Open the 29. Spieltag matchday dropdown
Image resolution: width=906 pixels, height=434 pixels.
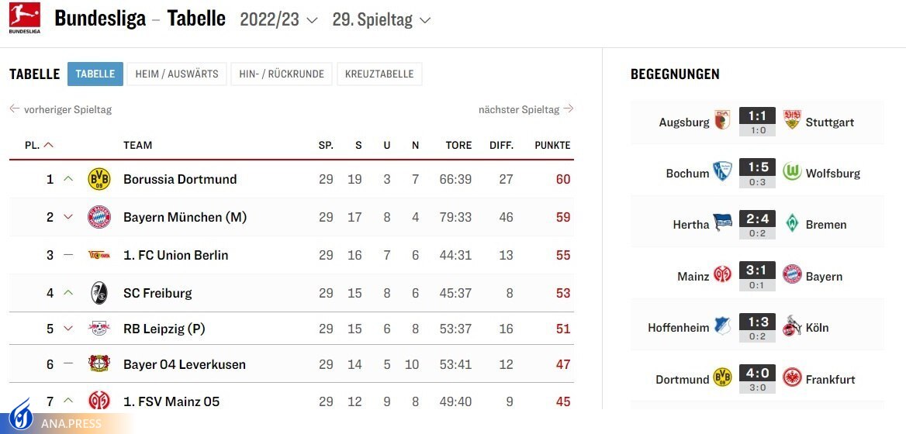381,20
